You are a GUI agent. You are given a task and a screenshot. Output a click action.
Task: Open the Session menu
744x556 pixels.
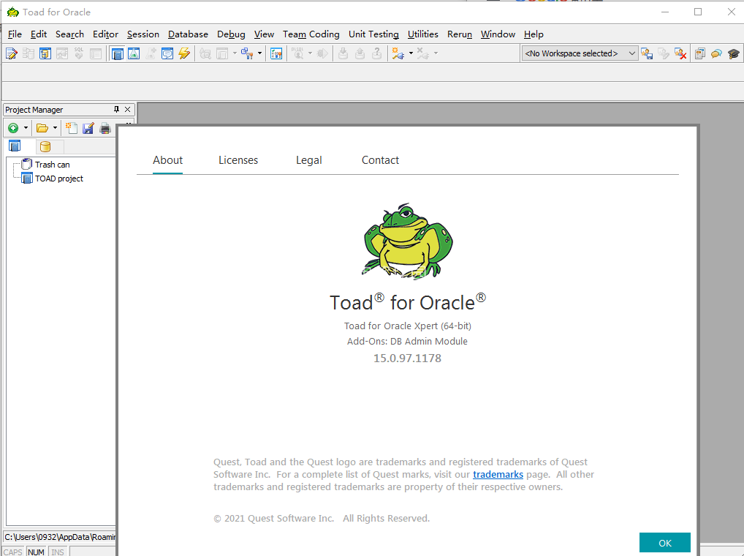coord(143,34)
